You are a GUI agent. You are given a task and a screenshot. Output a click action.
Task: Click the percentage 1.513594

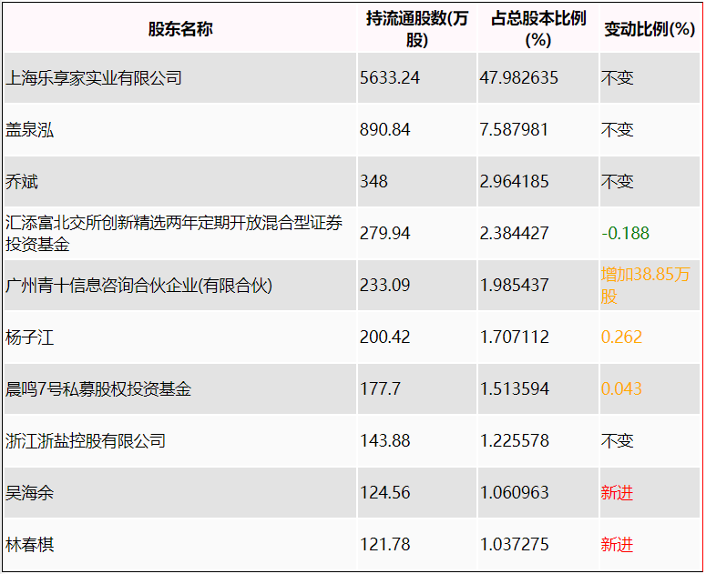[514, 388]
